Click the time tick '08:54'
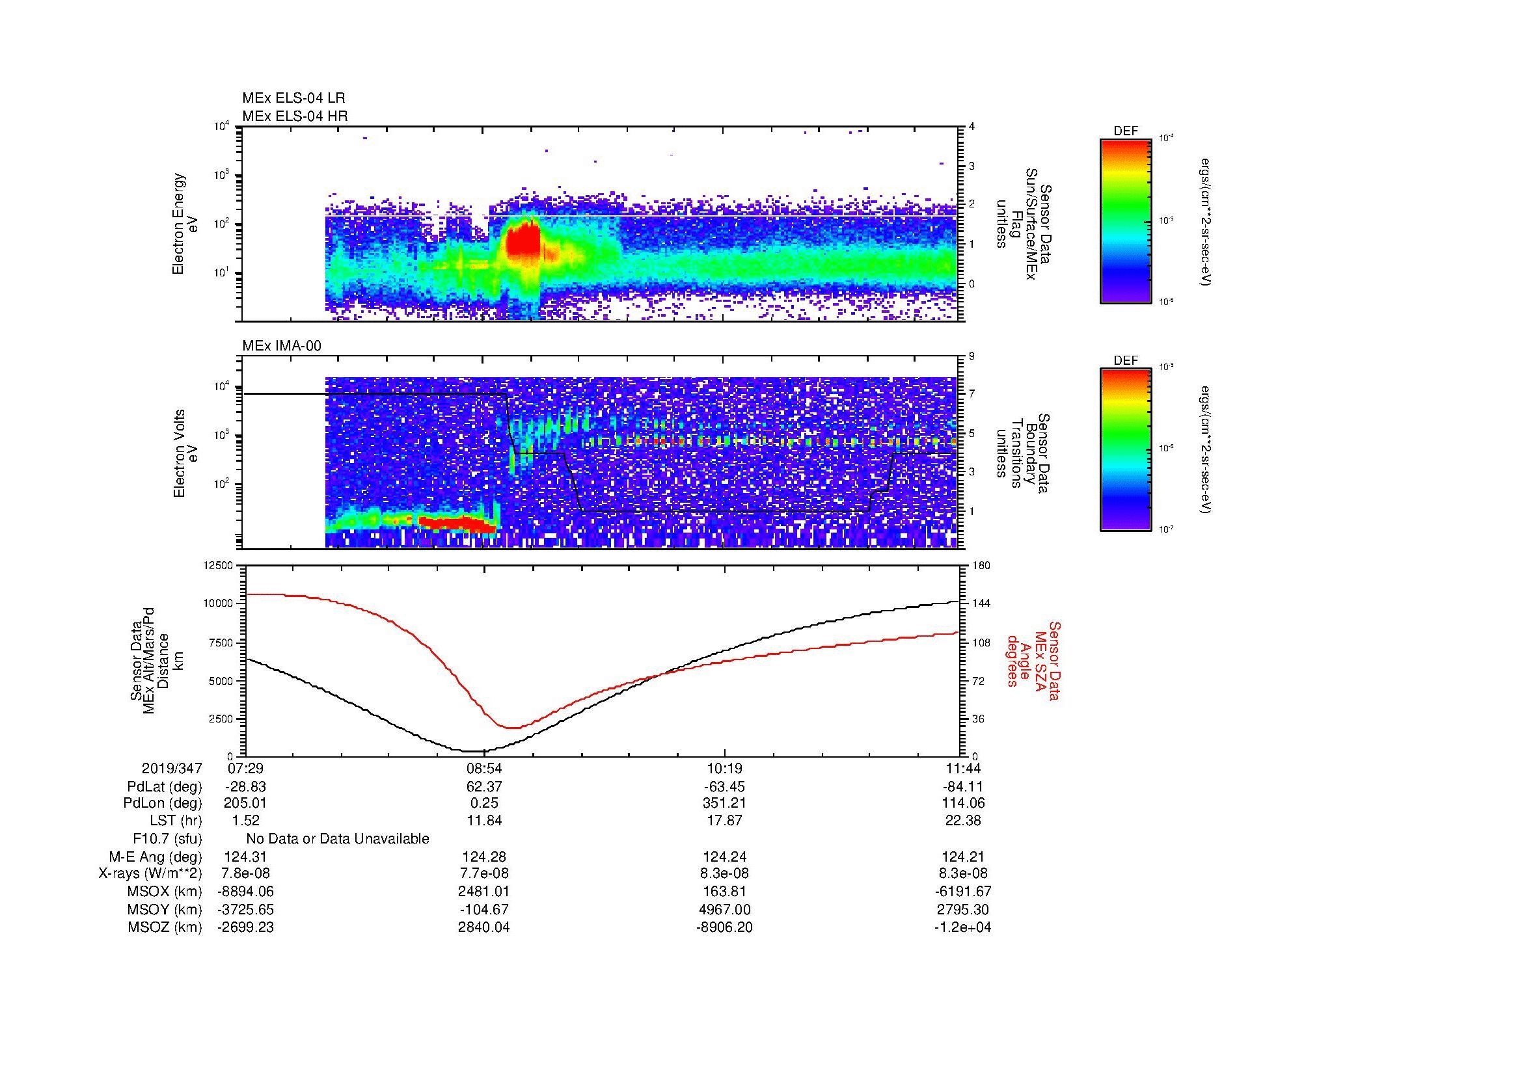The width and height of the screenshot is (1522, 1075). [485, 768]
